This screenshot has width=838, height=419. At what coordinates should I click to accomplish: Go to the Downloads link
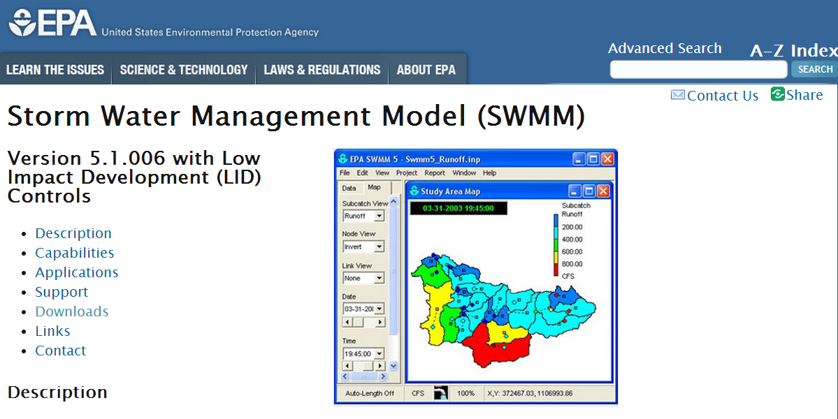click(71, 311)
